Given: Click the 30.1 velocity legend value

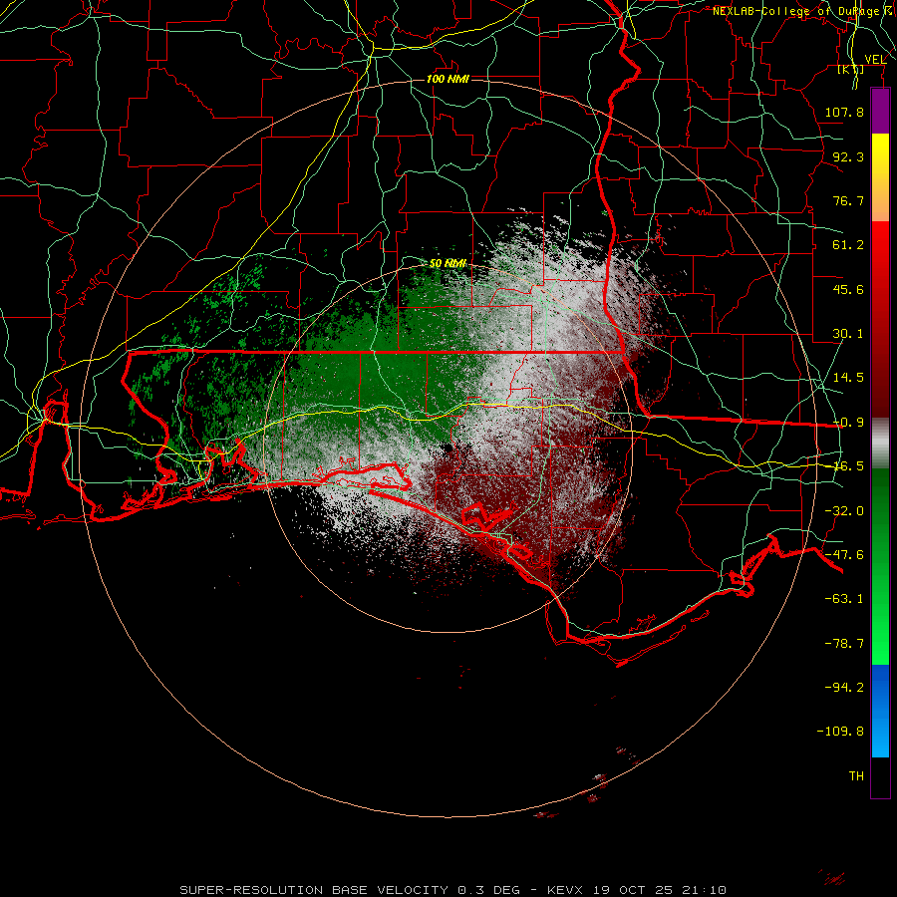Looking at the screenshot, I should coord(848,334).
